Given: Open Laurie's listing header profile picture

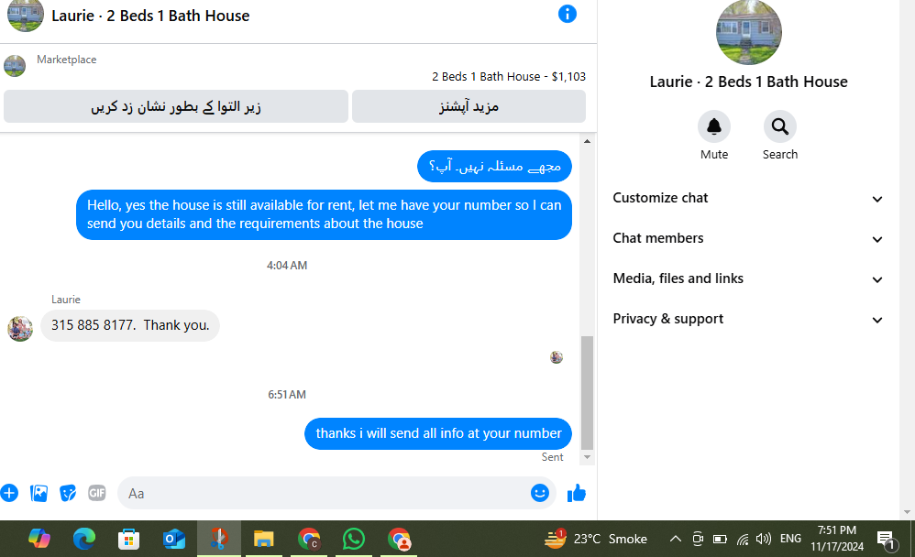Looking at the screenshot, I should point(25,16).
